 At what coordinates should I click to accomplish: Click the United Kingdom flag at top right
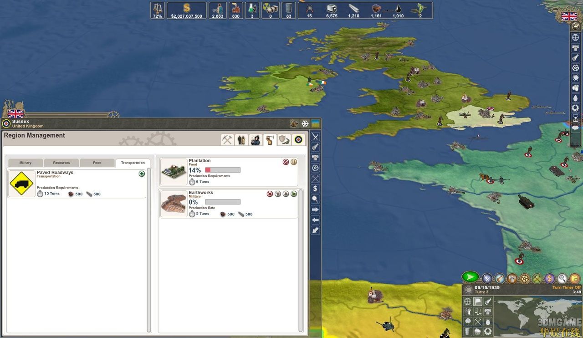point(569,16)
